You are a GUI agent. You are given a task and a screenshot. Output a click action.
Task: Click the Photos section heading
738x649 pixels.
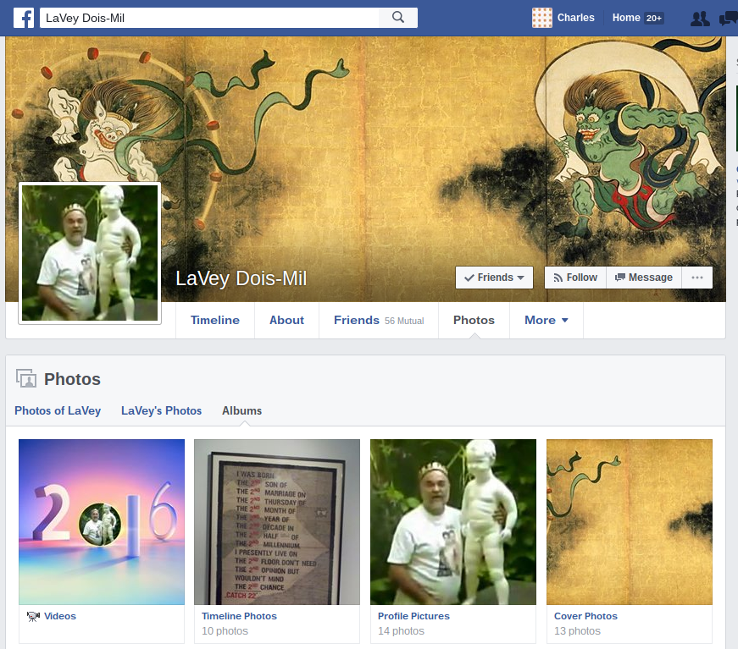pos(72,379)
